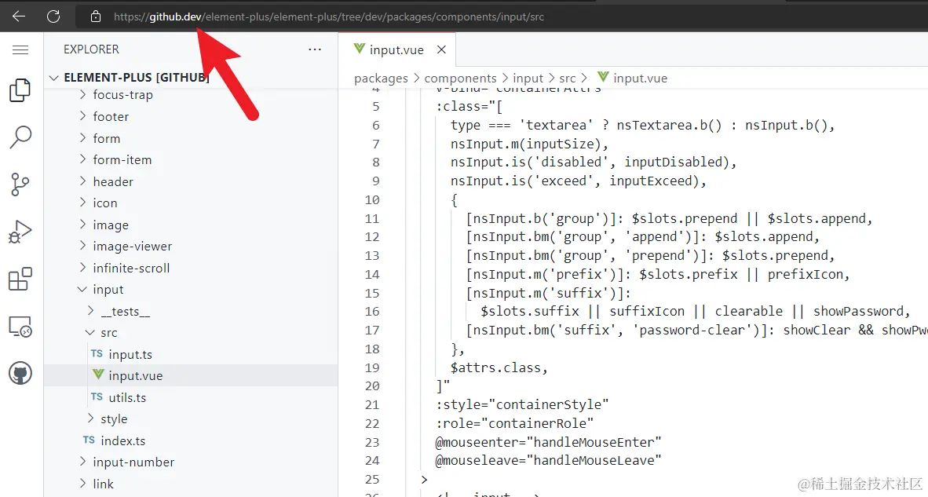
Task: Click the EXPLORER panel title
Action: click(91, 49)
